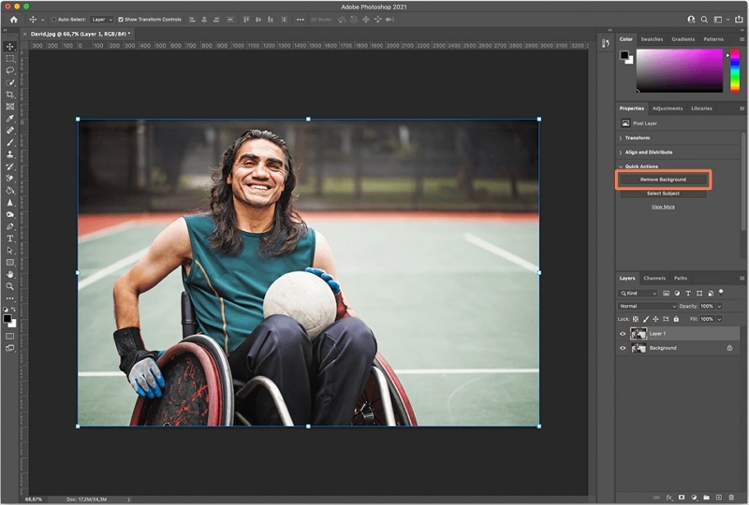Select the Crop tool
This screenshot has height=505, width=749.
10,94
